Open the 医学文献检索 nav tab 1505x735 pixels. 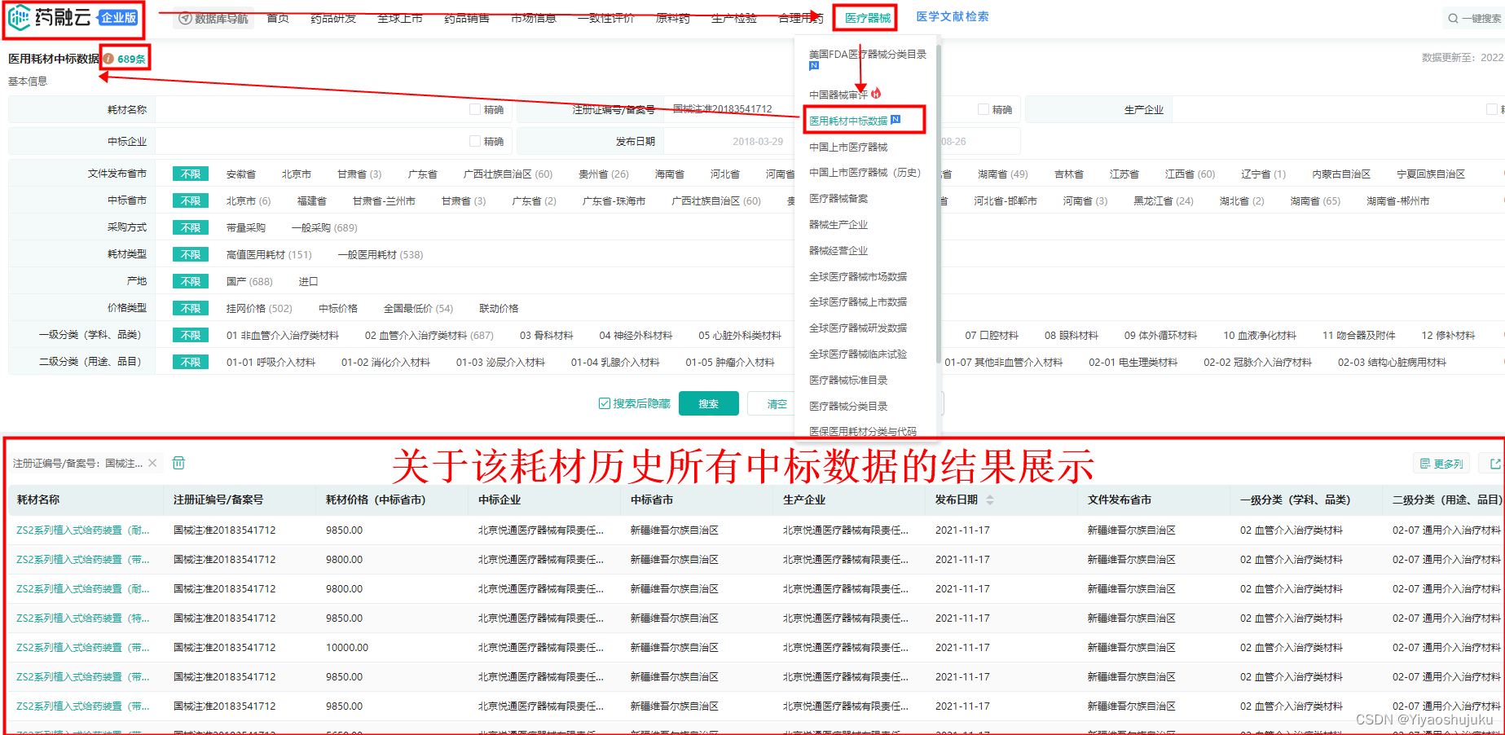coord(952,16)
